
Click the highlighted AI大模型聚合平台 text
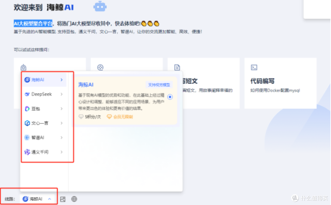[33, 23]
